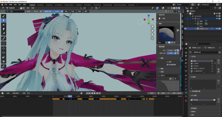Open the transform orientation dropdown
Screen dimensions: 222x117
click(85, 8)
